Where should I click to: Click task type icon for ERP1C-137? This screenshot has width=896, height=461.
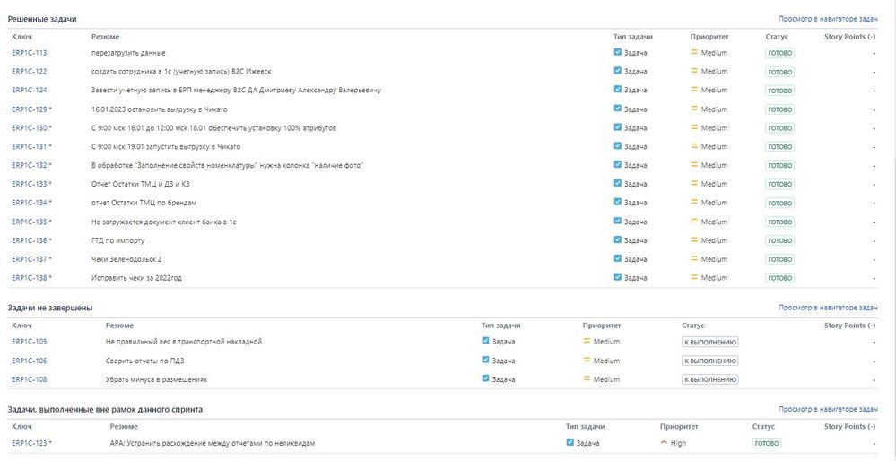617,258
